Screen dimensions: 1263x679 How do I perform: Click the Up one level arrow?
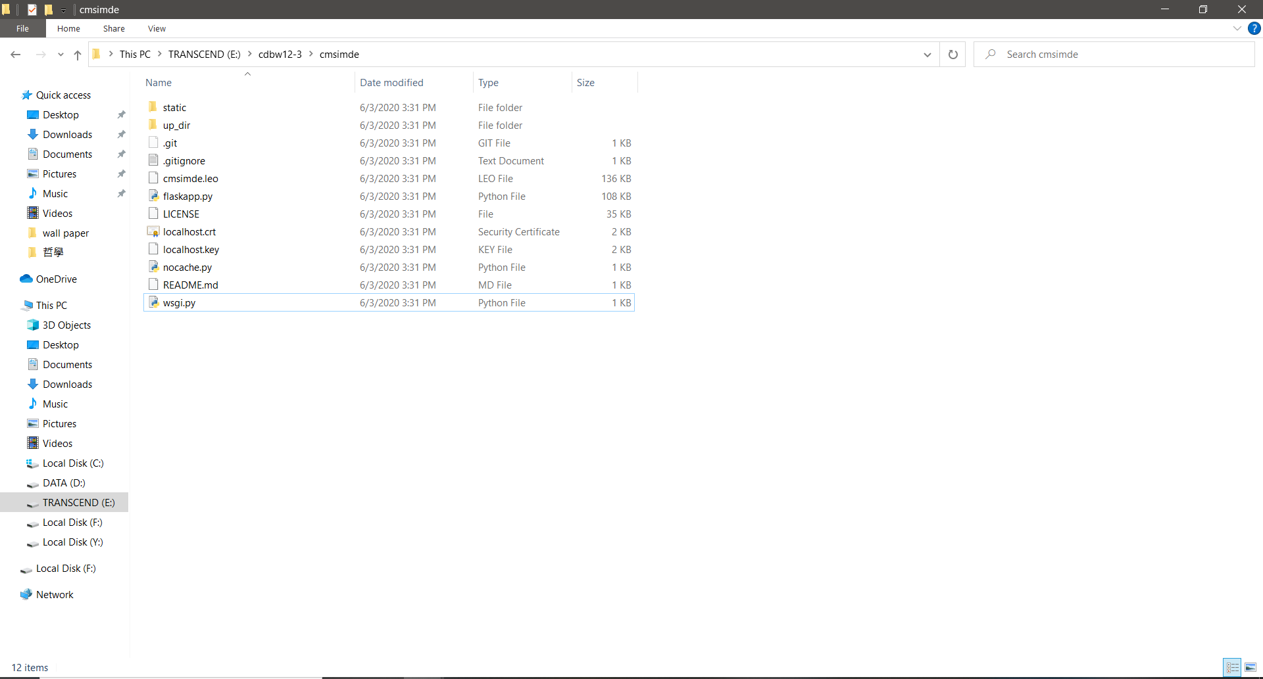[x=78, y=55]
